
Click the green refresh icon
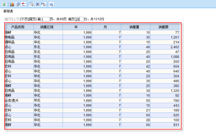point(4,4)
